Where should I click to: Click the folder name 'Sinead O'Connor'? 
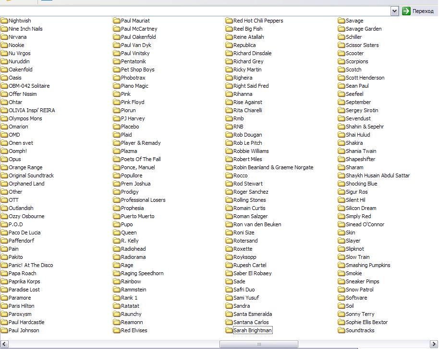pos(365,224)
